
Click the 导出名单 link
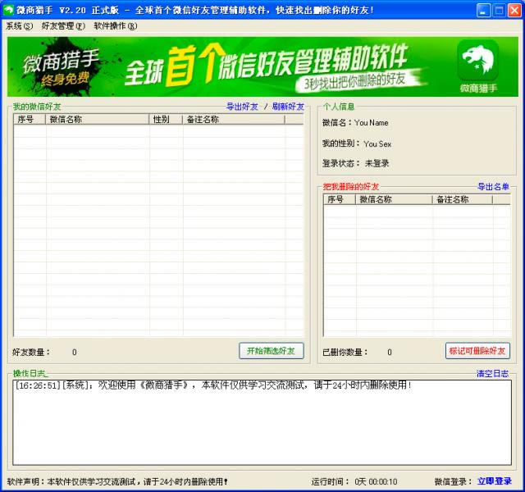point(493,187)
